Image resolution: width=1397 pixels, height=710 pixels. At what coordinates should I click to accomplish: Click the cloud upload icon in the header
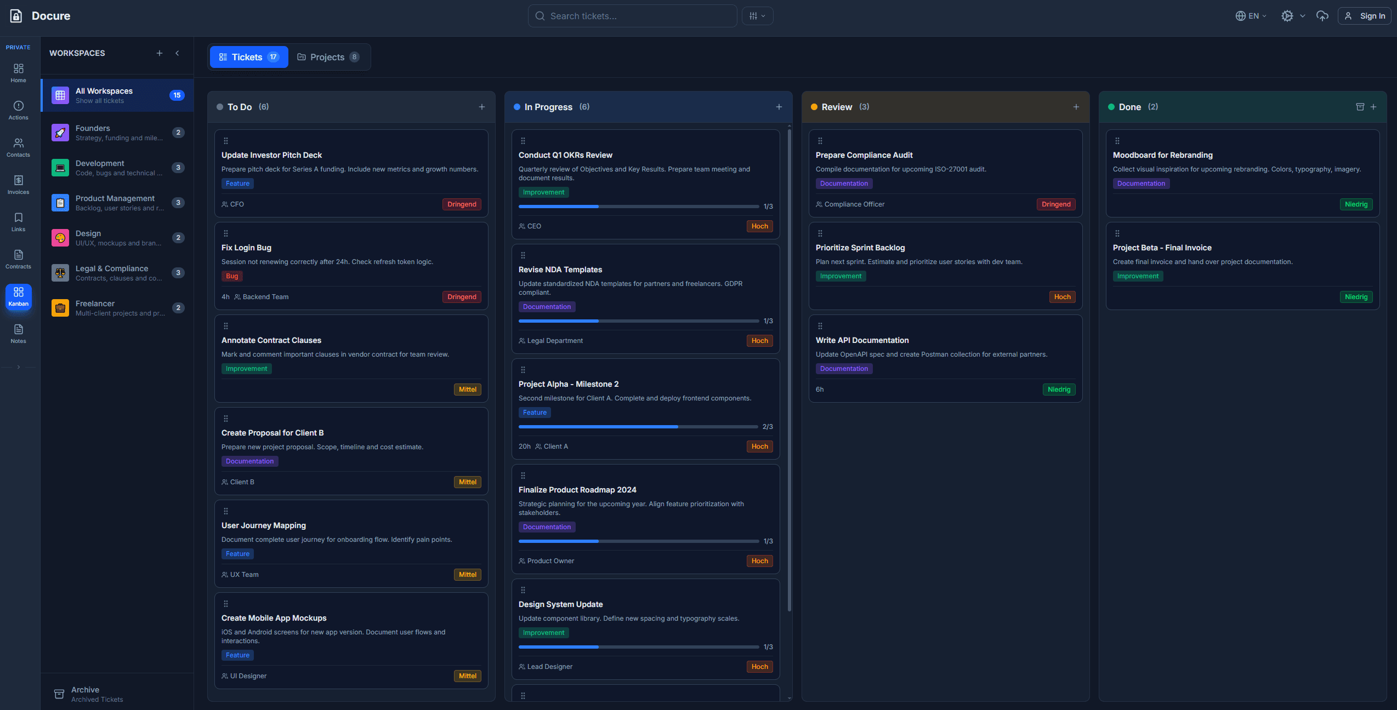pos(1322,16)
